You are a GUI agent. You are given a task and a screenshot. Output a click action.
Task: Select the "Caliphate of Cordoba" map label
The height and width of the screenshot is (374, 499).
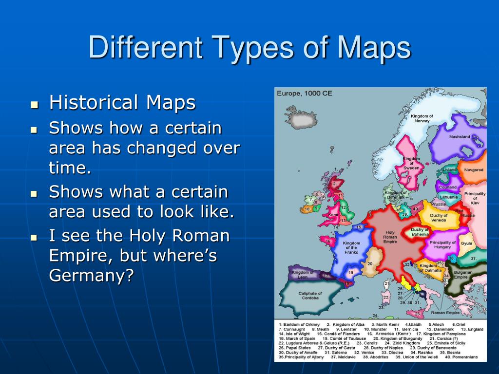(x=310, y=296)
